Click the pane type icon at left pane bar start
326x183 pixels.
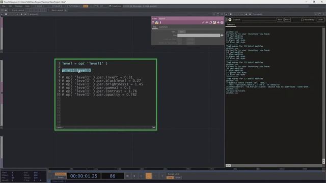(6, 14)
